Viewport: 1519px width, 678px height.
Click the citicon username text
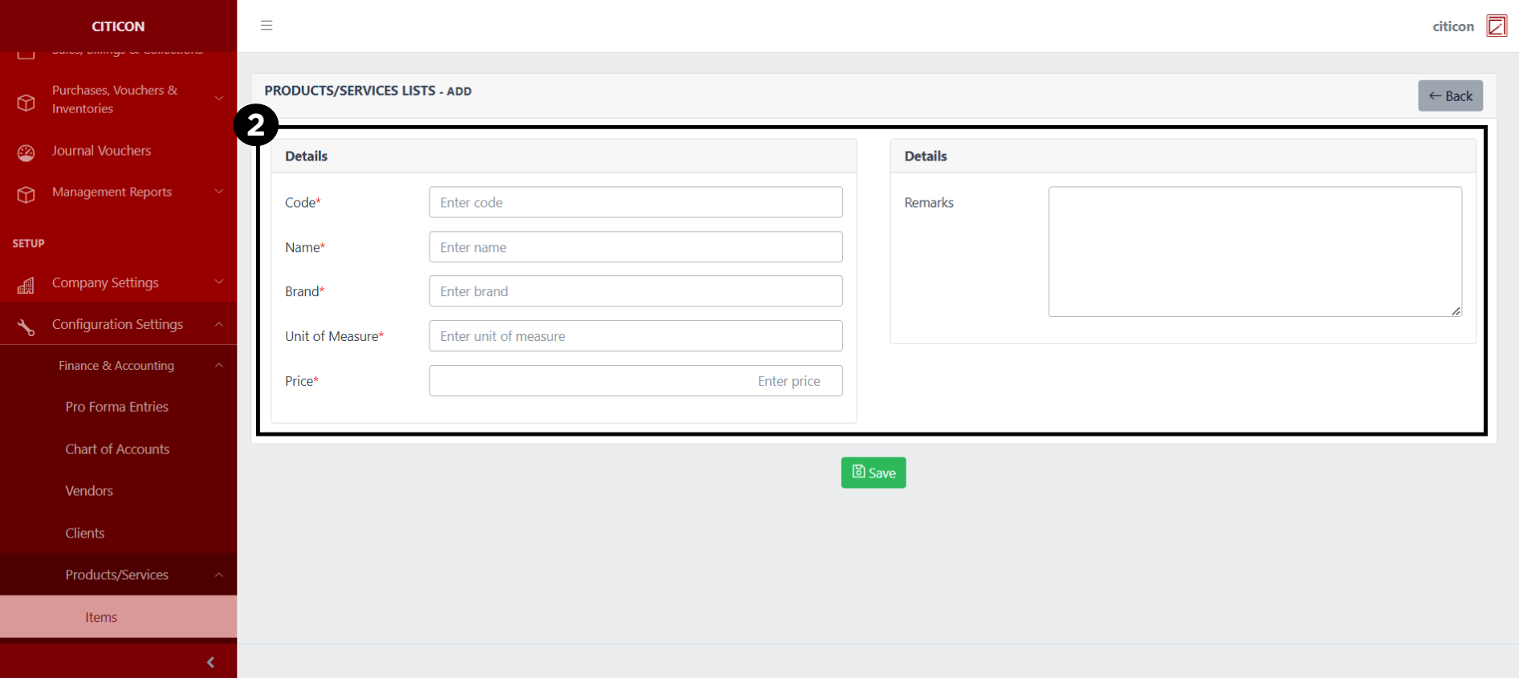click(x=1453, y=26)
